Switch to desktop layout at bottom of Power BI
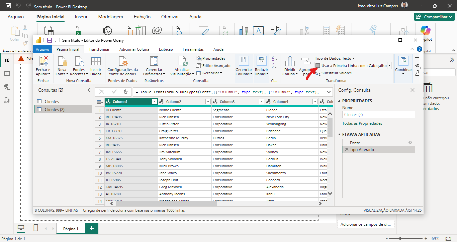Screen dimensions: 457x242 click(x=21, y=228)
